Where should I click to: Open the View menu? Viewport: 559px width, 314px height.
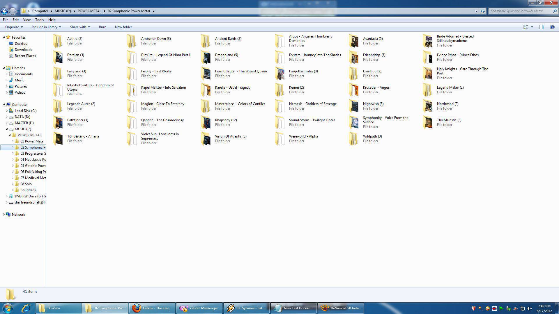point(27,20)
